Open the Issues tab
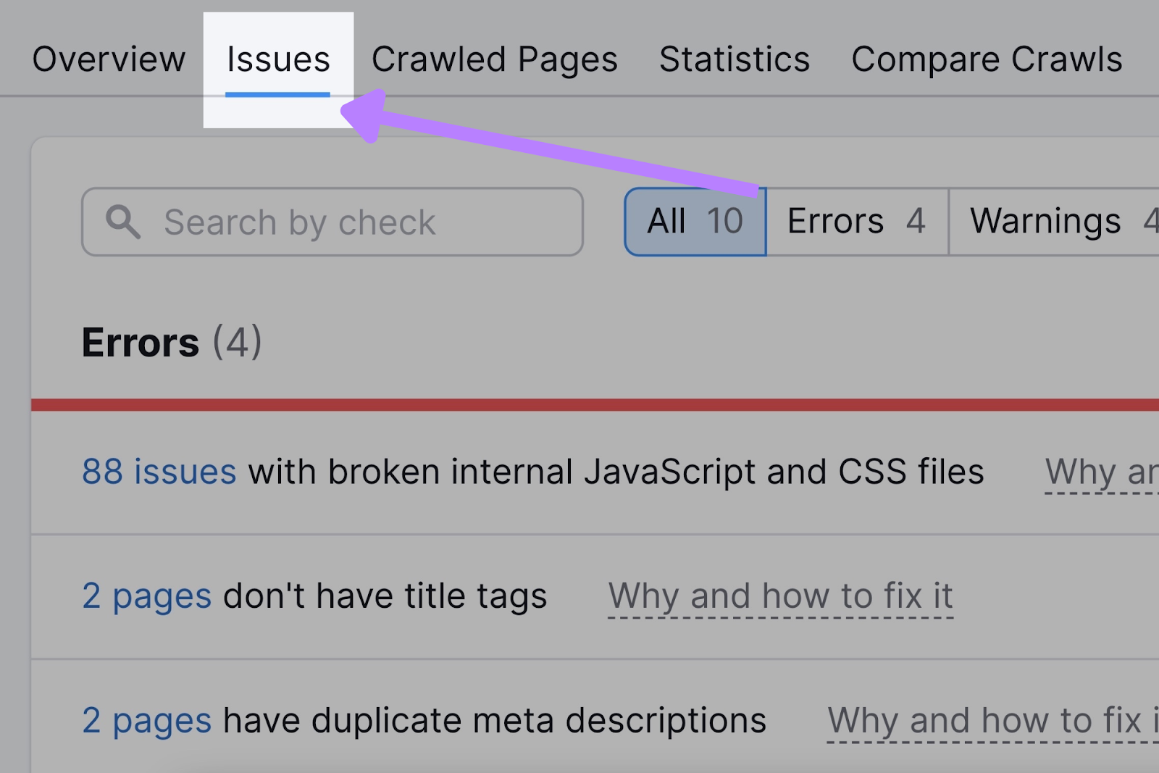Viewport: 1159px width, 773px height. tap(278, 59)
